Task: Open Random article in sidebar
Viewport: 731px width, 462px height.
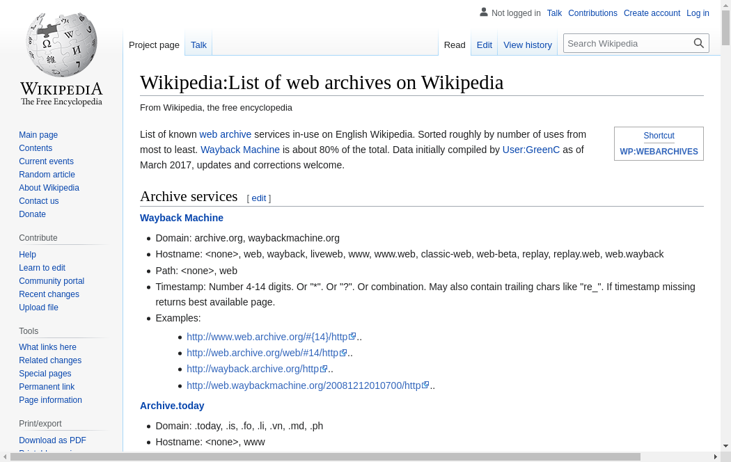Action: (x=47, y=174)
